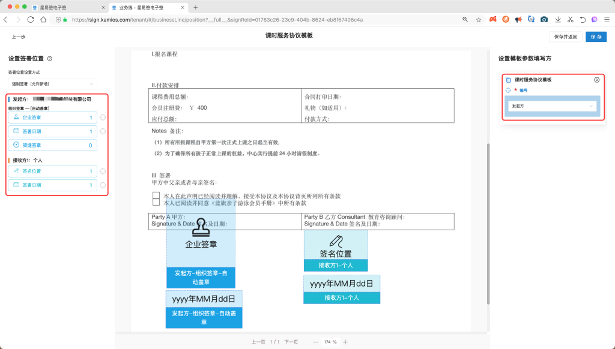Click the 174 % zoom value

[x=330, y=342]
